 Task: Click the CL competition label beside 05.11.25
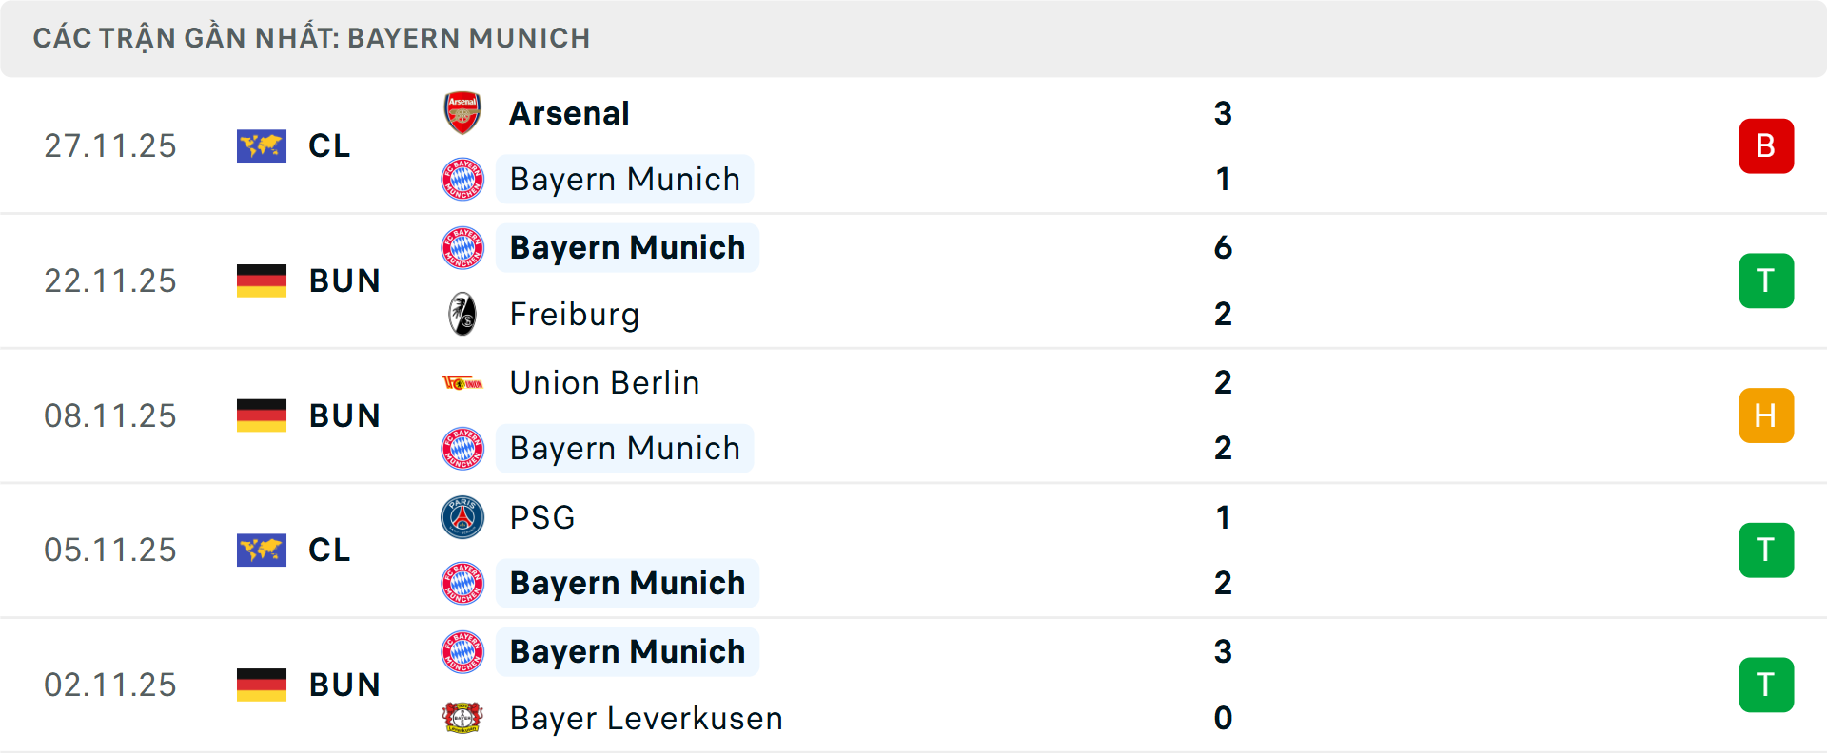328,550
